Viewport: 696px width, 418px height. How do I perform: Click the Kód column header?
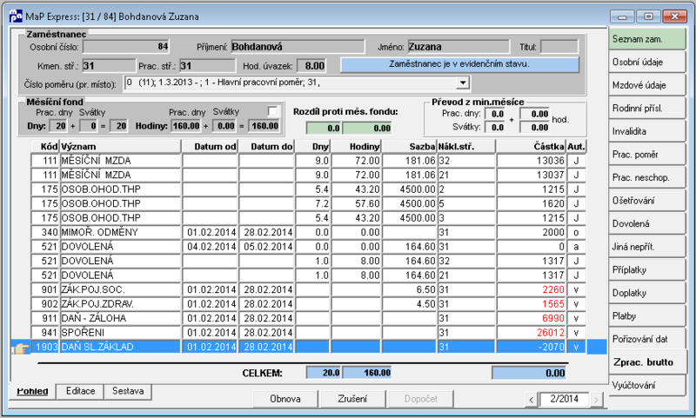pos(45,146)
